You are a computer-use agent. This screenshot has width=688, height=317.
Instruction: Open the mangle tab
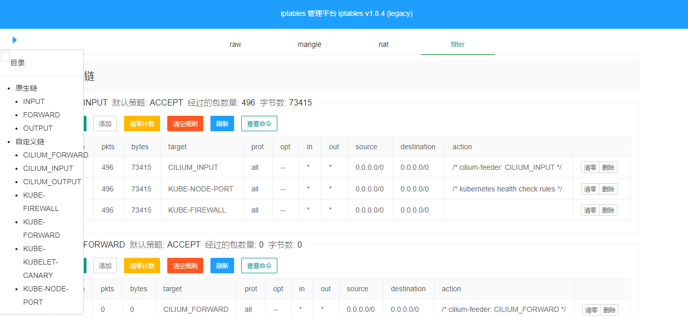pos(309,44)
